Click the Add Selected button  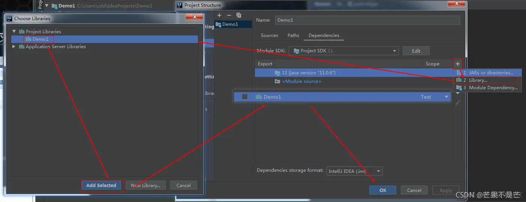pyautogui.click(x=101, y=186)
